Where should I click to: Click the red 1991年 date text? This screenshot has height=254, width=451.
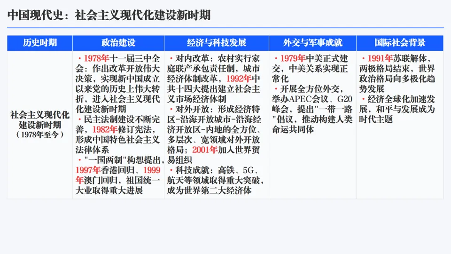point(380,58)
